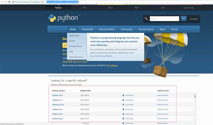213x125 pixels.
Task: Click the secure padlock icon in the address bar
Action: tap(13, 2)
